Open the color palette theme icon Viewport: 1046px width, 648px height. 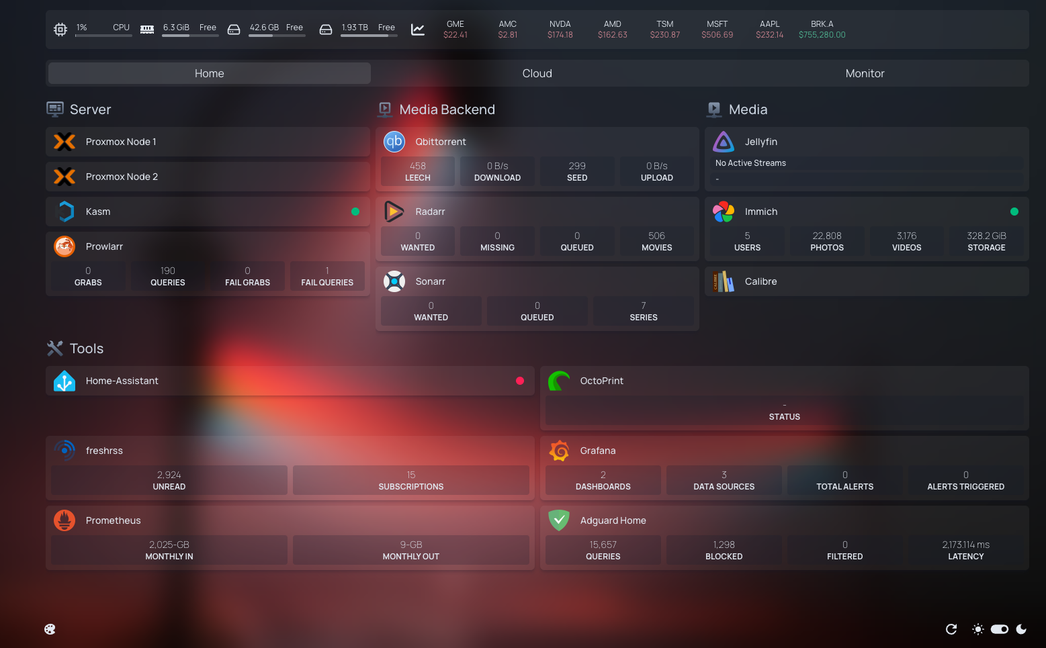coord(50,629)
